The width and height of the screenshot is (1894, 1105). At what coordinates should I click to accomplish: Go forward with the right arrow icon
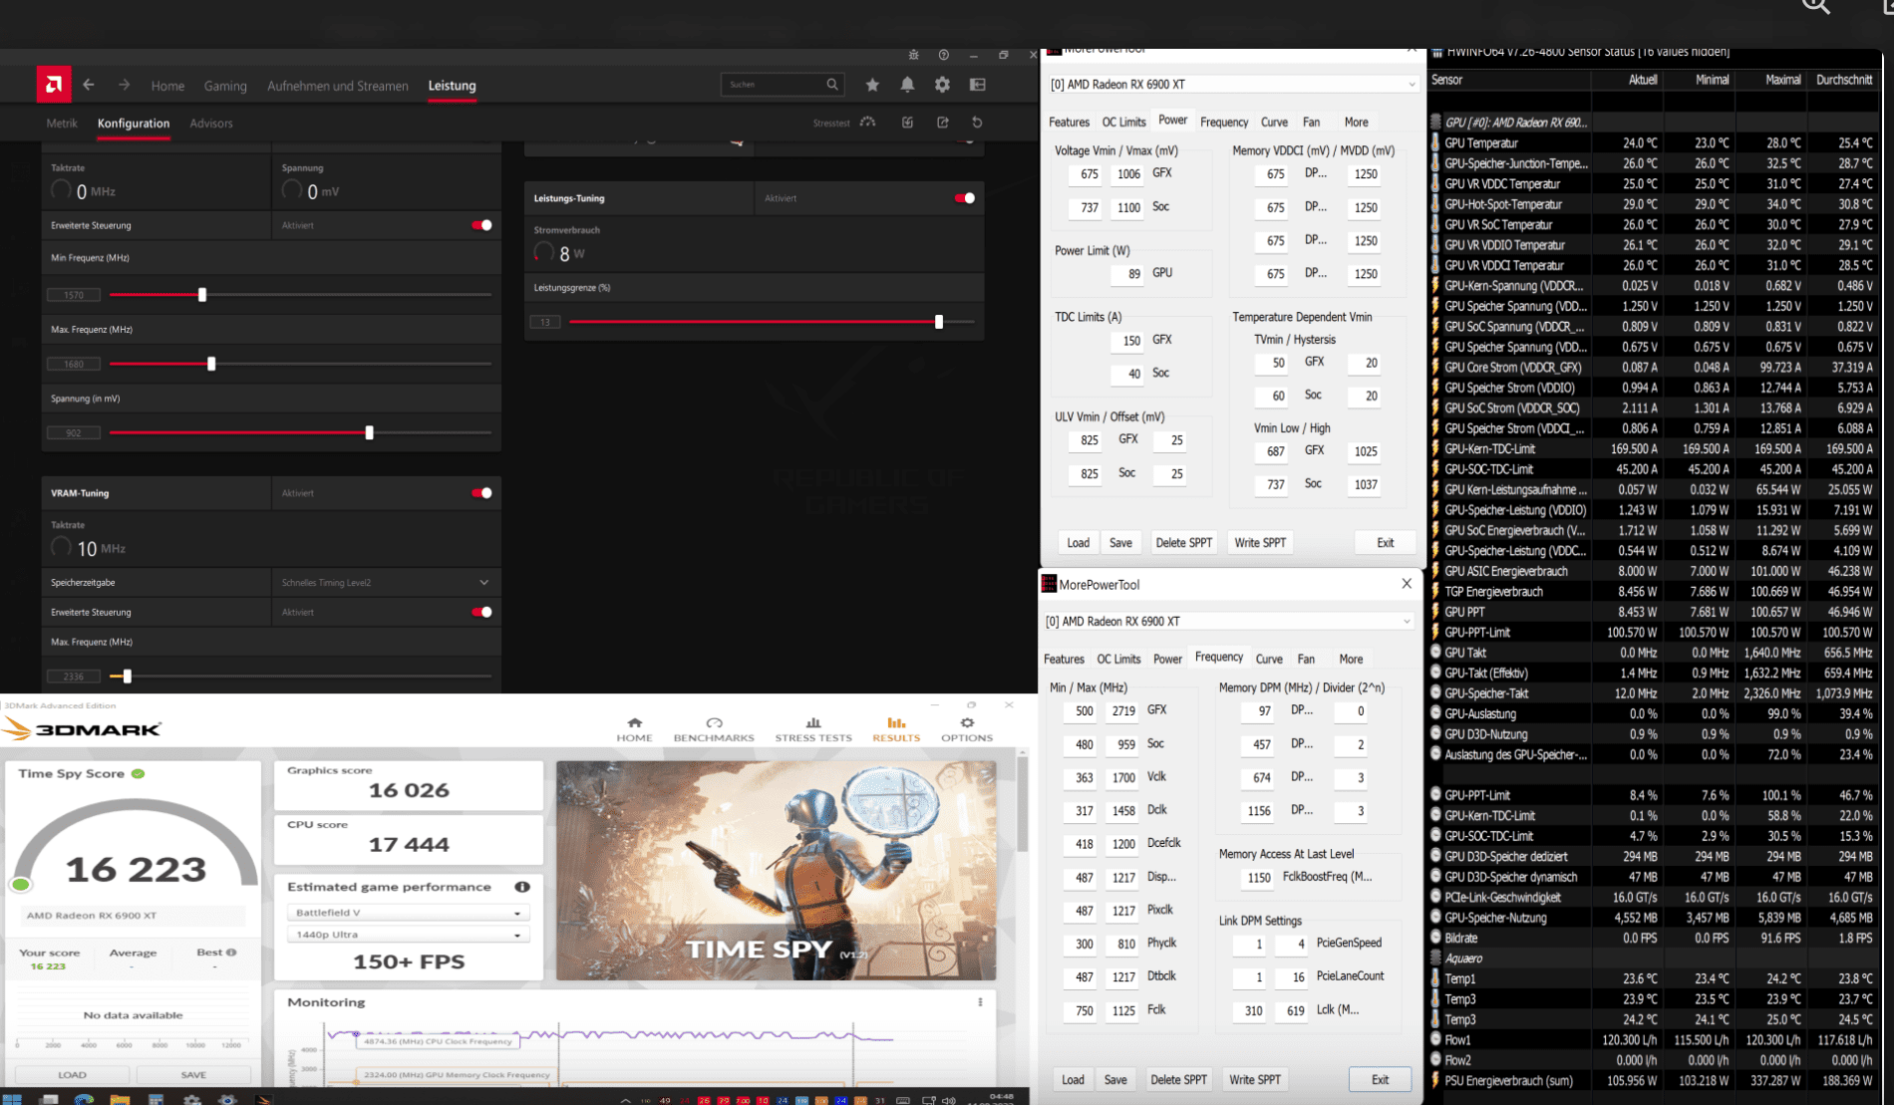point(124,85)
